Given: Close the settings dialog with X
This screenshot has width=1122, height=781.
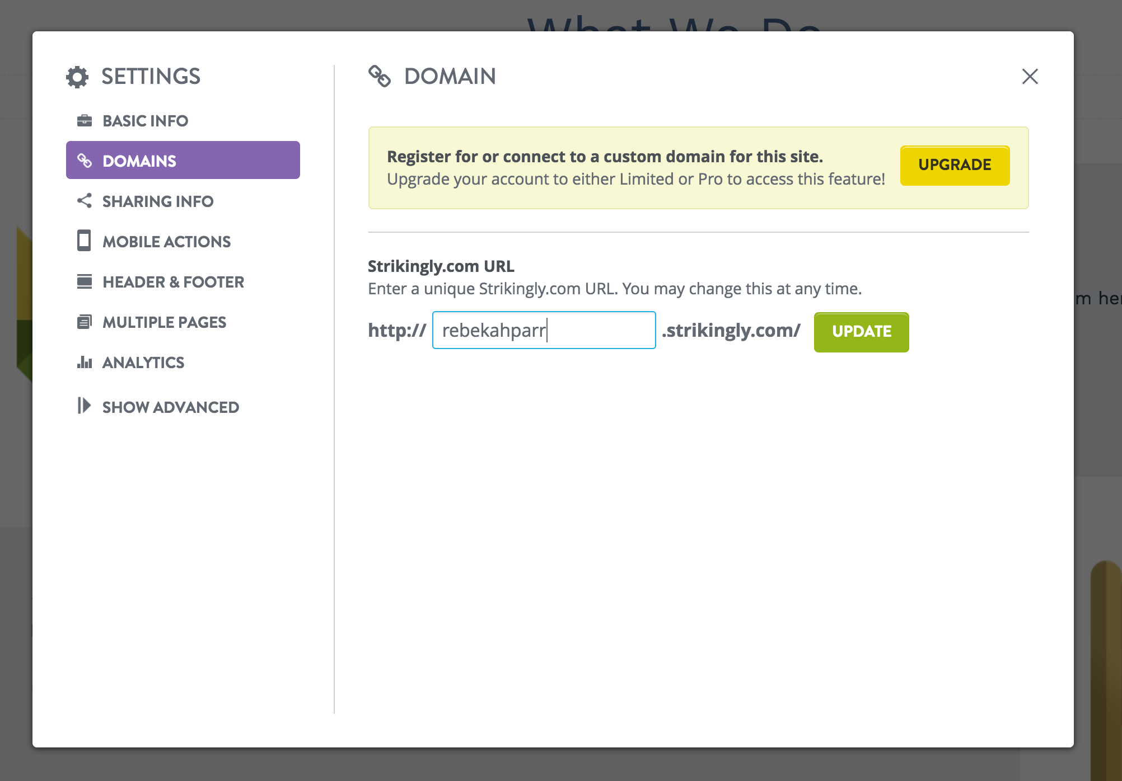Looking at the screenshot, I should pyautogui.click(x=1030, y=77).
